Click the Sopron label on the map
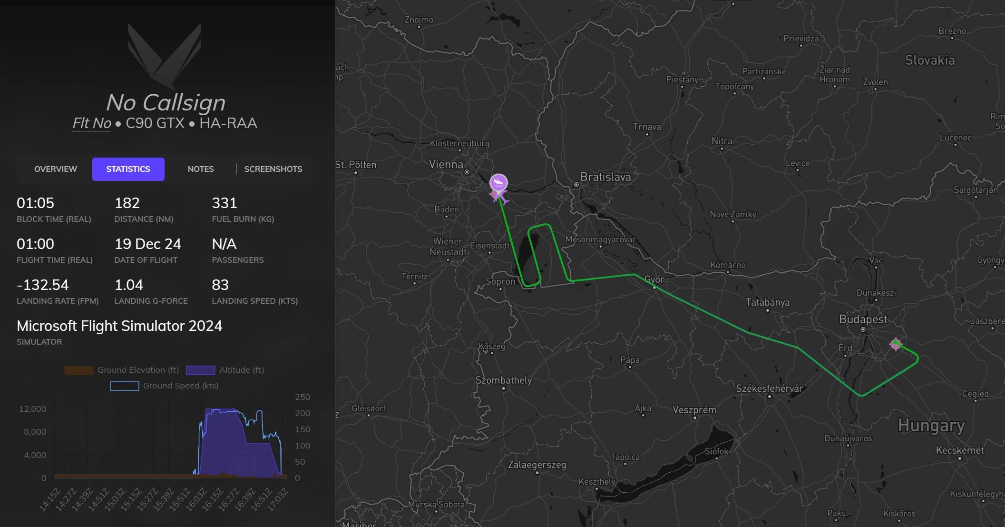Screen dimensions: 1005x527 [500, 281]
